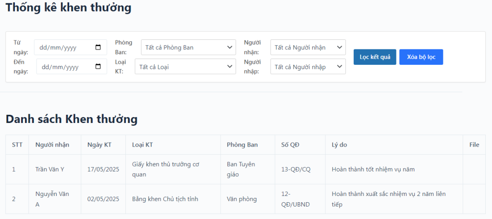Open calendar picker in Đến ngày field

(98, 66)
